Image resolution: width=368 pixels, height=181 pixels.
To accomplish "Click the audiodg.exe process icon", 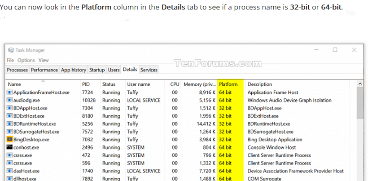I will coord(10,100).
